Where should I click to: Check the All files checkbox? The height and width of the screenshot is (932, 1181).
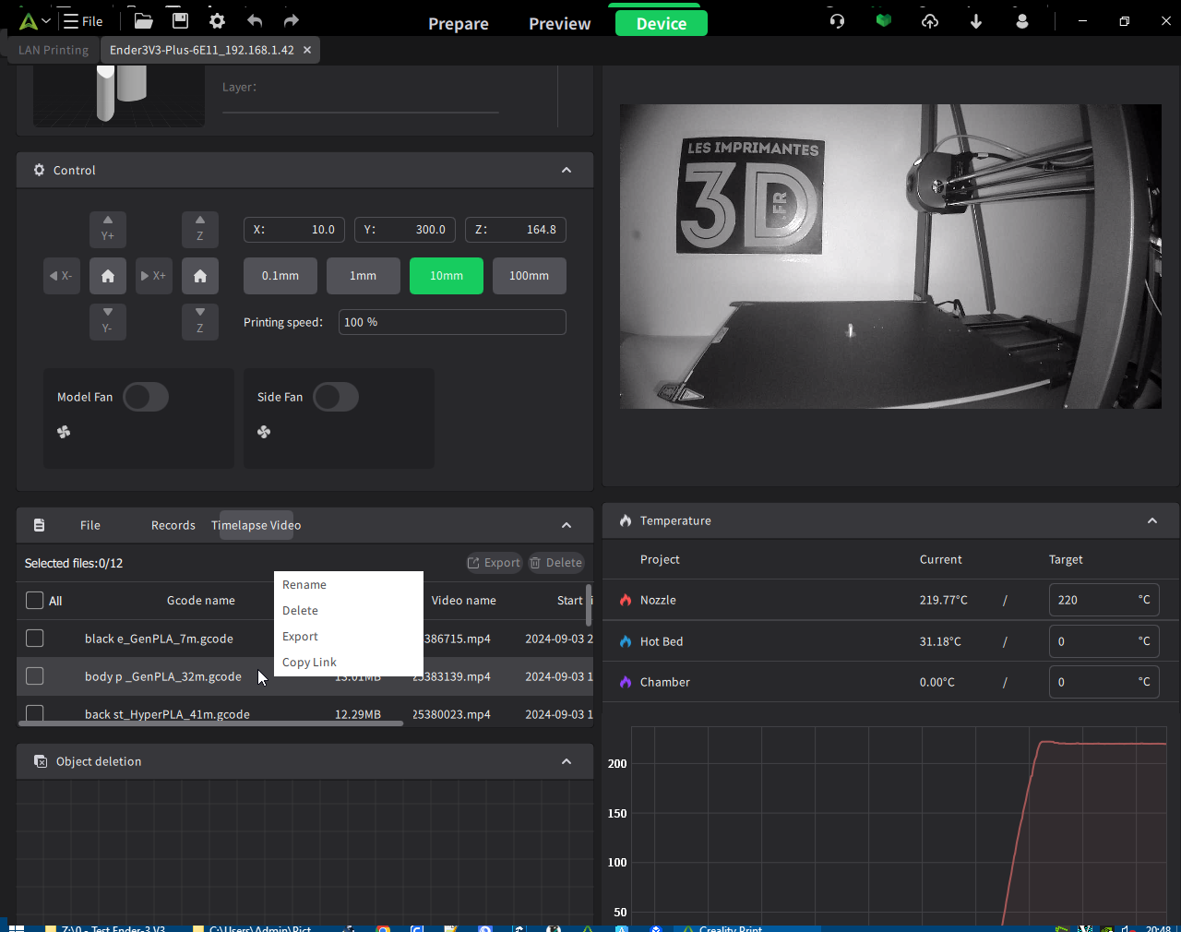coord(35,601)
